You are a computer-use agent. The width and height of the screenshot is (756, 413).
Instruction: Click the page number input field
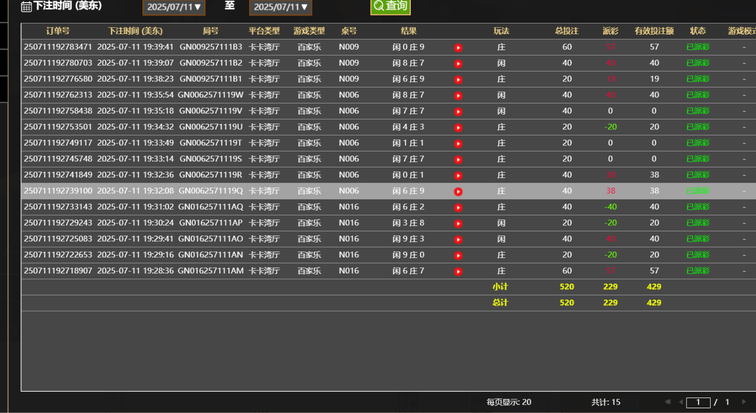(698, 402)
